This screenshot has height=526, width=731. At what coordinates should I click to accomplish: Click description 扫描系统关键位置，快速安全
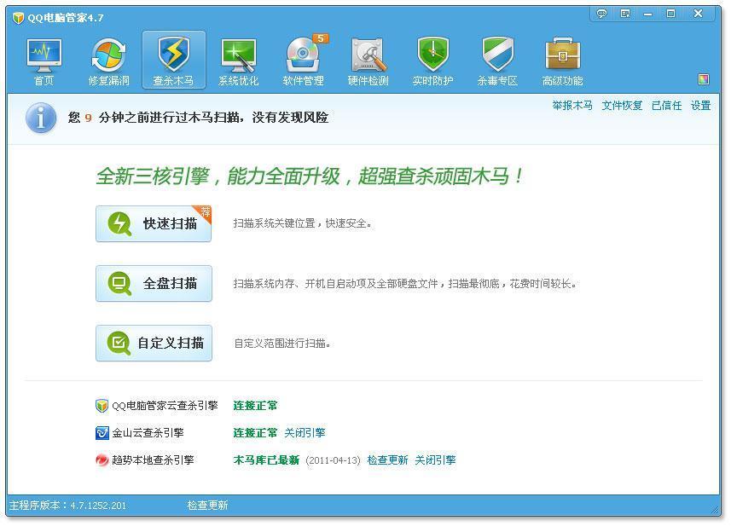[303, 223]
